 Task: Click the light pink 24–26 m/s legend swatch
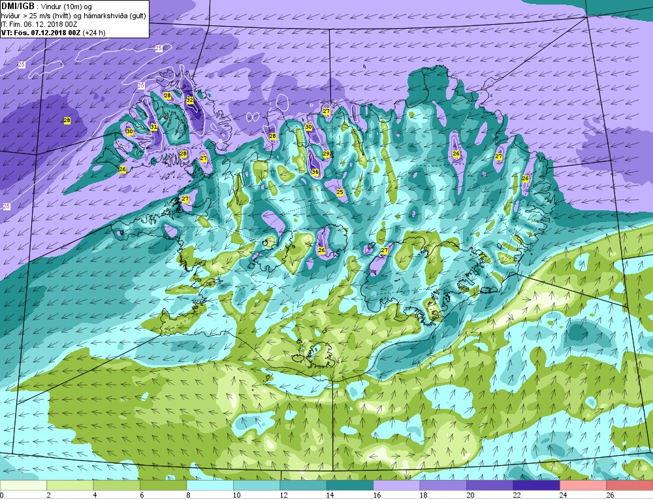[583, 485]
